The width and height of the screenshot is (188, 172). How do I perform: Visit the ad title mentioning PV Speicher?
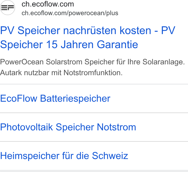88,37
